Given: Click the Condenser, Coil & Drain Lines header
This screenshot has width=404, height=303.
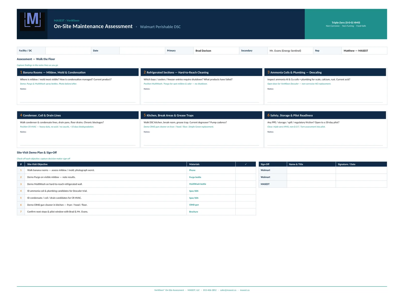Looking at the screenshot, I should [x=78, y=115].
